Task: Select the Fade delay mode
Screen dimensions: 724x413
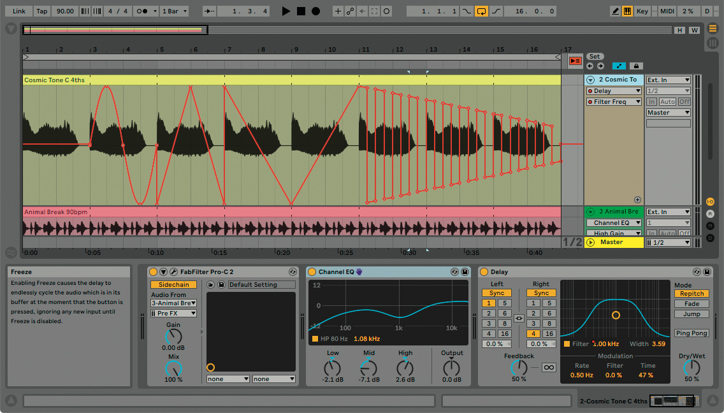Action: pos(691,304)
